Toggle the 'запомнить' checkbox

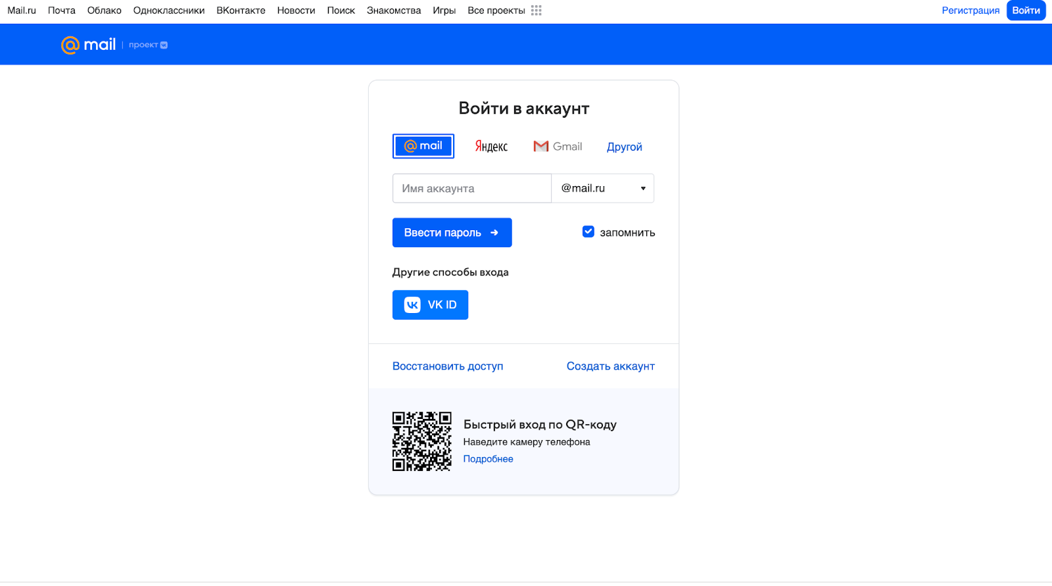click(x=588, y=232)
